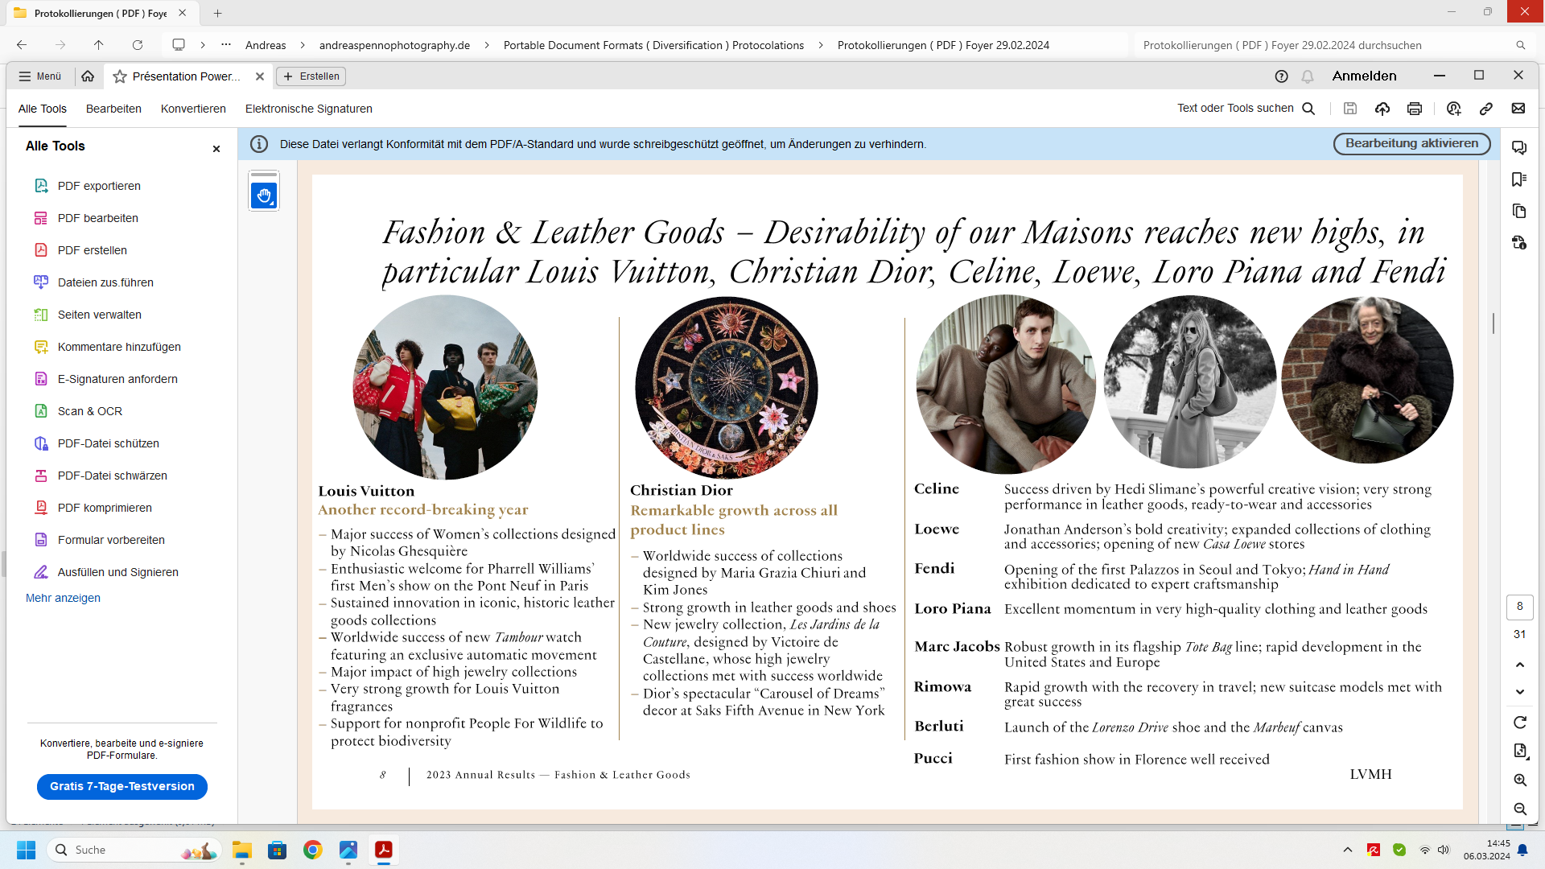Open the bookmarks panel icon
The width and height of the screenshot is (1545, 869).
[x=1519, y=179]
